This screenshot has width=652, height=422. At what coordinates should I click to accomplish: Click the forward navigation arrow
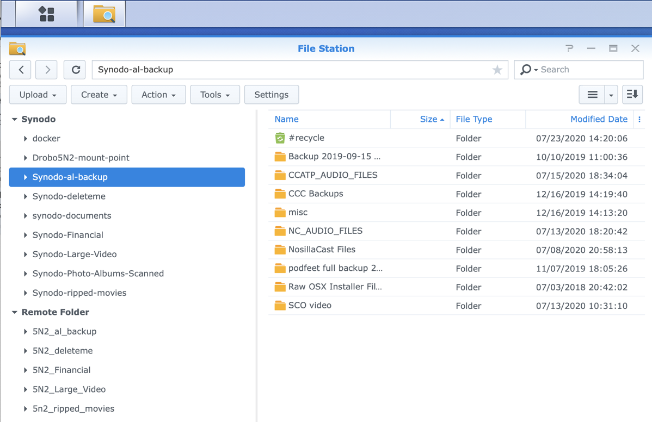coord(47,70)
